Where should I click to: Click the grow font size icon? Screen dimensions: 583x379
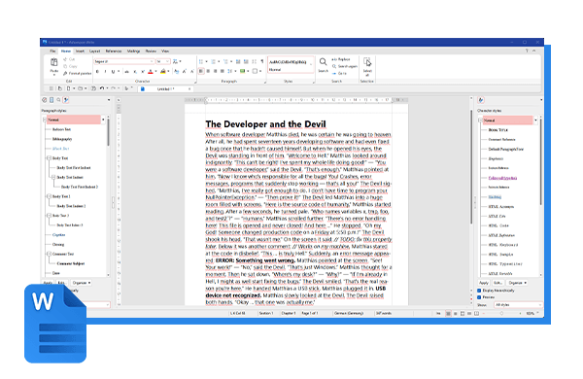[x=185, y=71]
